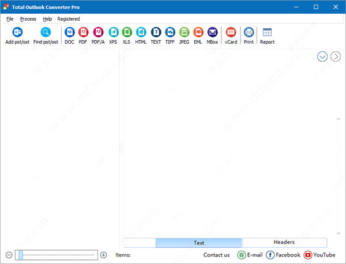Open the File menu
This screenshot has width=346, height=264.
[10, 19]
